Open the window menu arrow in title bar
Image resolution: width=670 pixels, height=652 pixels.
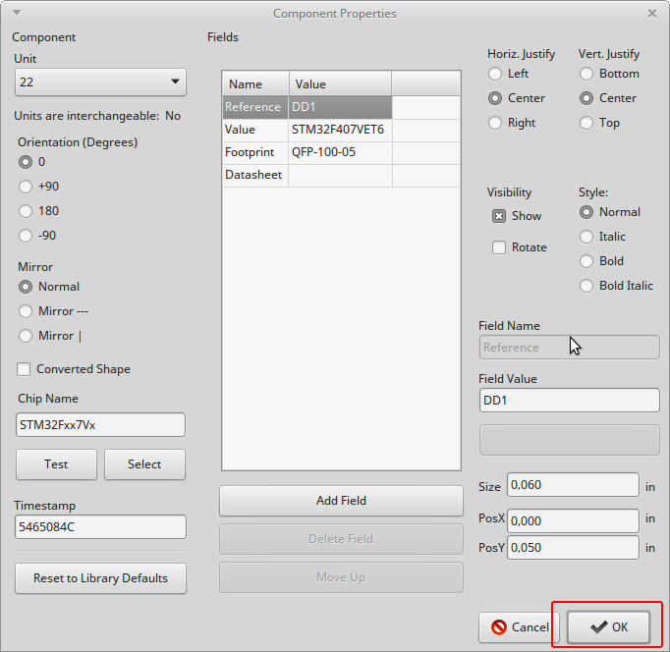pyautogui.click(x=17, y=13)
